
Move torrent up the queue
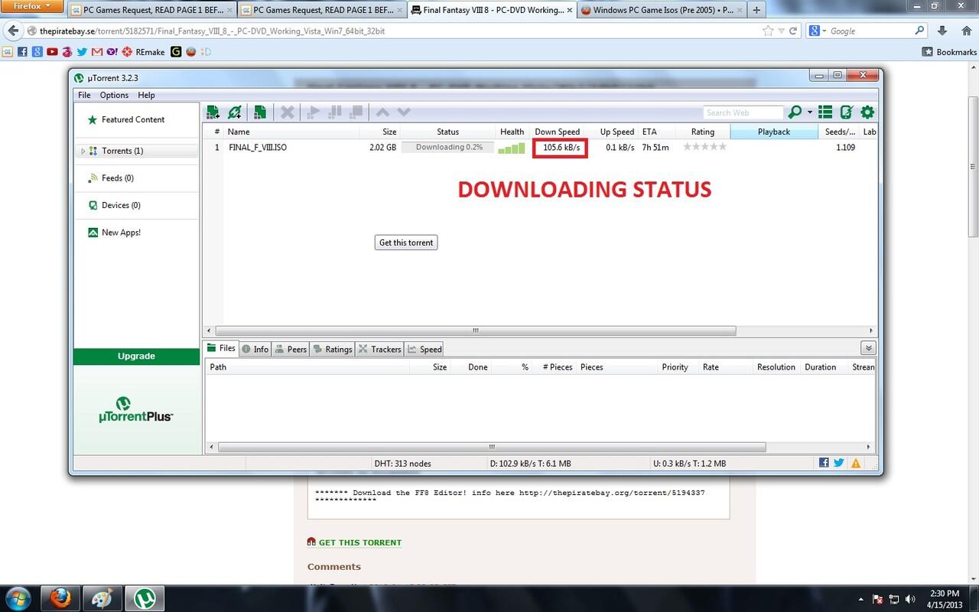coord(382,112)
